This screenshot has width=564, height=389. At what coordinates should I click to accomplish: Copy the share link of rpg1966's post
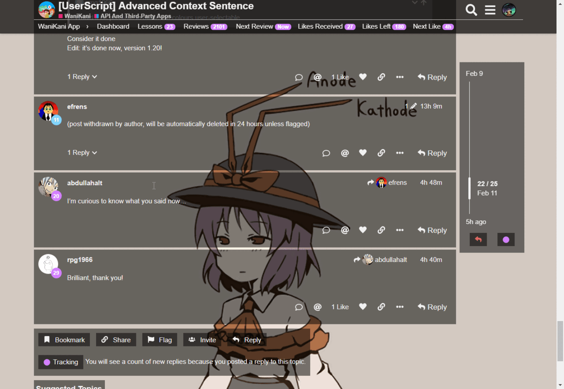[381, 307]
